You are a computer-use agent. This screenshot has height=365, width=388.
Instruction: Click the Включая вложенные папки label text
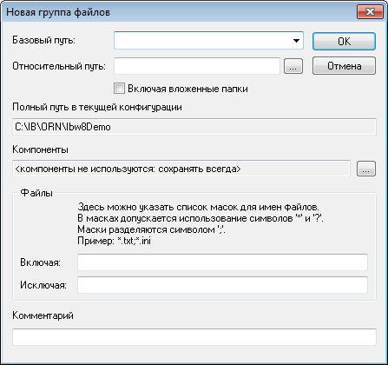tap(187, 89)
